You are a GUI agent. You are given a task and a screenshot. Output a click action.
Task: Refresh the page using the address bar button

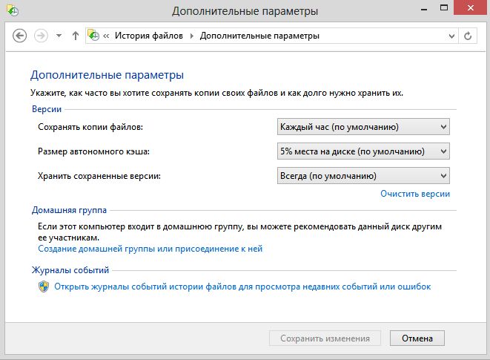[x=467, y=36]
